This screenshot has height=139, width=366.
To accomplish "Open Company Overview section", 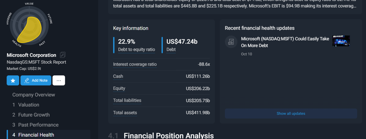I will pos(34,94).
